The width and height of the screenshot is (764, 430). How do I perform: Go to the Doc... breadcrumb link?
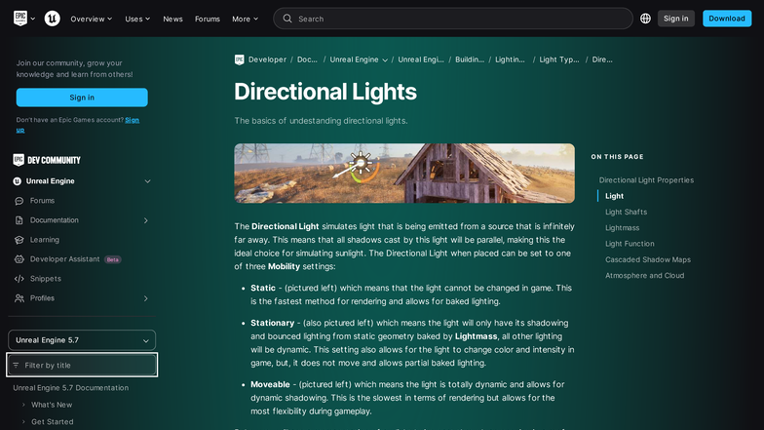[x=307, y=59]
